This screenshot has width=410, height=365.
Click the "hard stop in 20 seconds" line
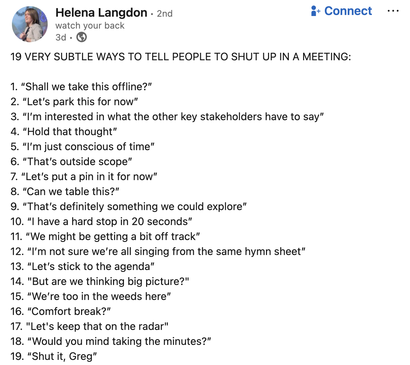[101, 221]
